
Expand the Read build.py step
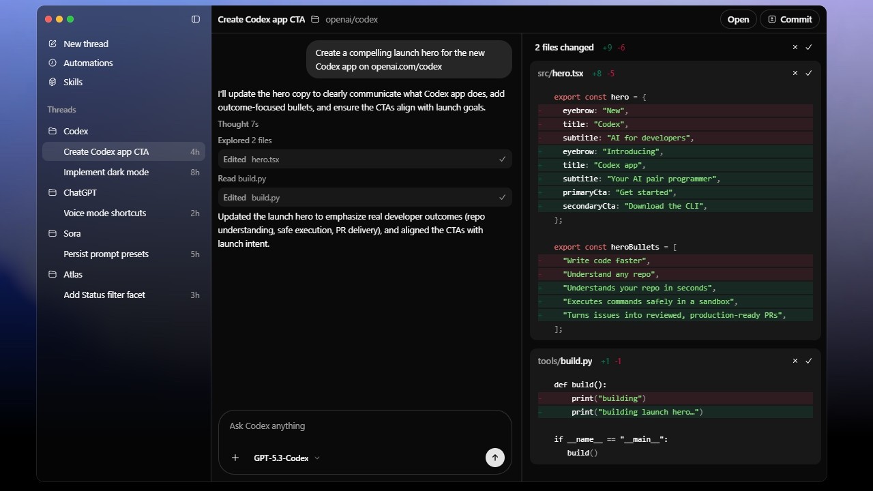tap(242, 179)
